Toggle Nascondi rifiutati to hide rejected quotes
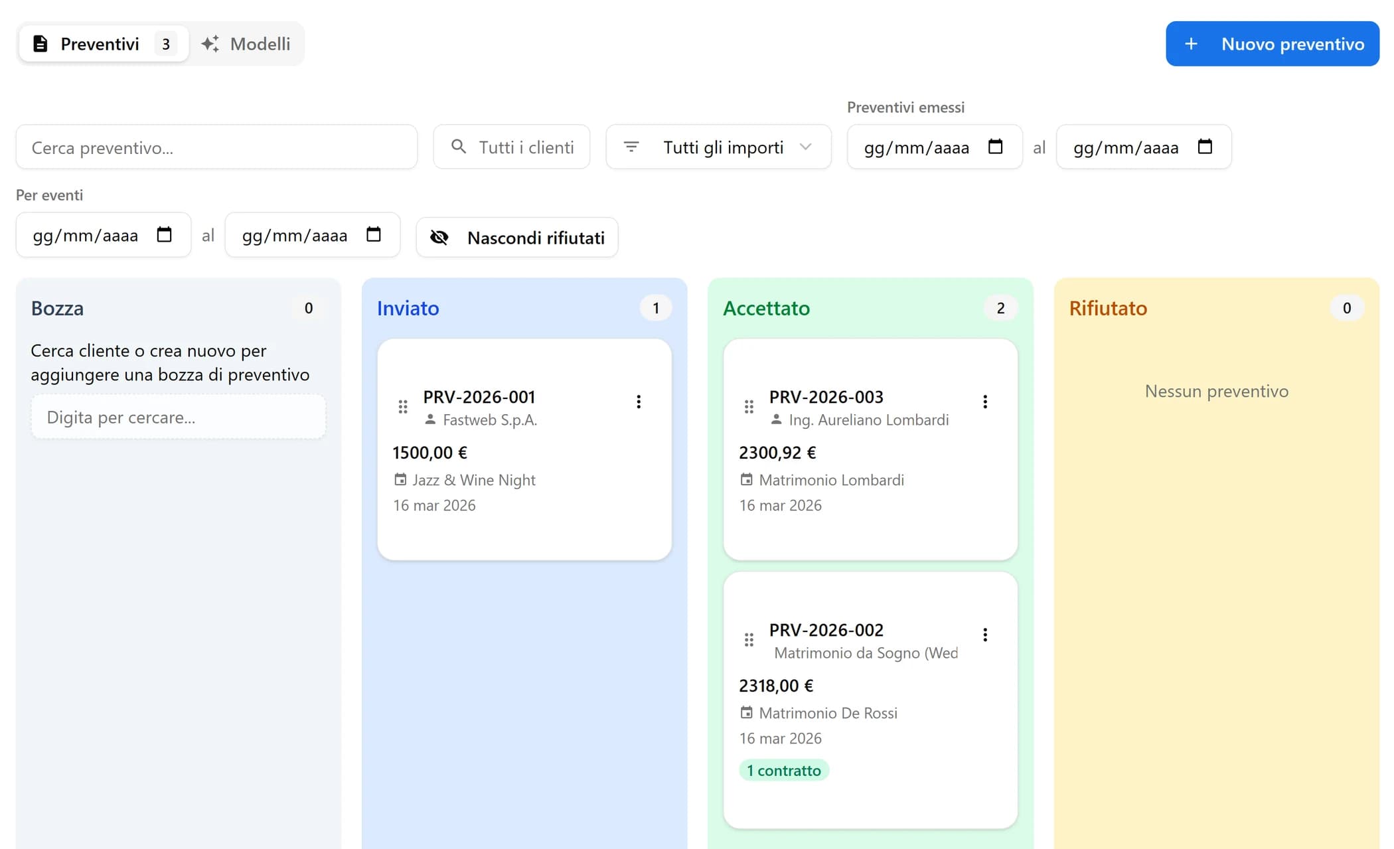 tap(516, 238)
